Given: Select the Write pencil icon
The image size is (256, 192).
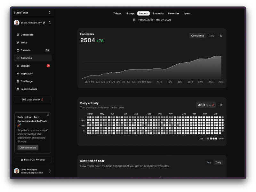Looking at the screenshot, I should coord(18,42).
